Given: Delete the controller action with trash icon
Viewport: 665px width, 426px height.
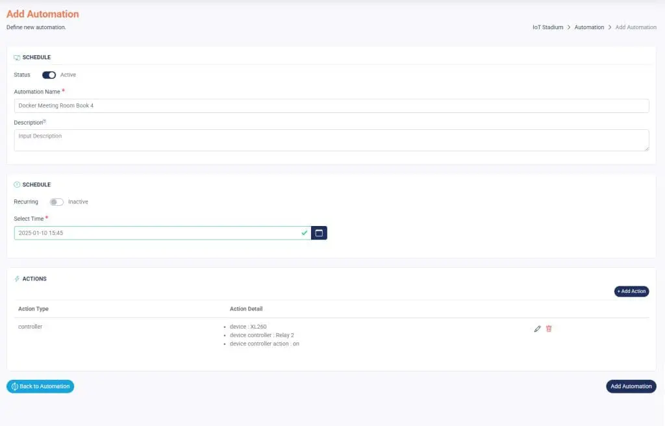Looking at the screenshot, I should click(x=549, y=329).
